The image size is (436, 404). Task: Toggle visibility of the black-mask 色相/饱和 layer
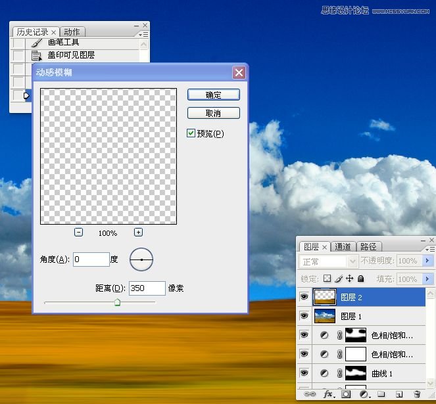(x=304, y=335)
